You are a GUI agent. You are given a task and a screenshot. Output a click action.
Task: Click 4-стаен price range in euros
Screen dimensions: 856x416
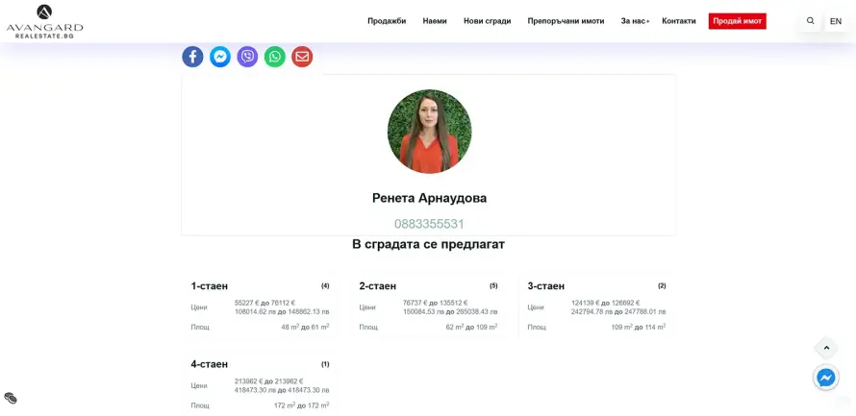268,381
